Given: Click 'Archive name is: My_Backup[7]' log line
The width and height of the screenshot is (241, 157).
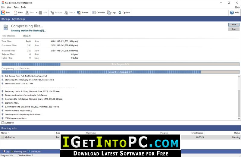Looking at the screenshot, I should click(x=18, y=111).
